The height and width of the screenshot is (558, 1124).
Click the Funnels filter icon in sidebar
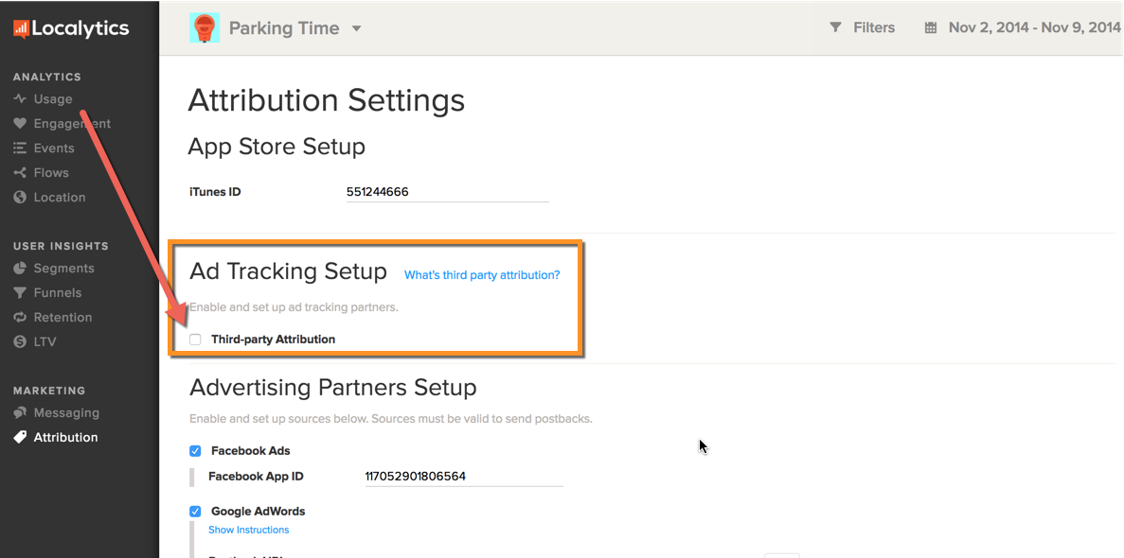pos(19,293)
